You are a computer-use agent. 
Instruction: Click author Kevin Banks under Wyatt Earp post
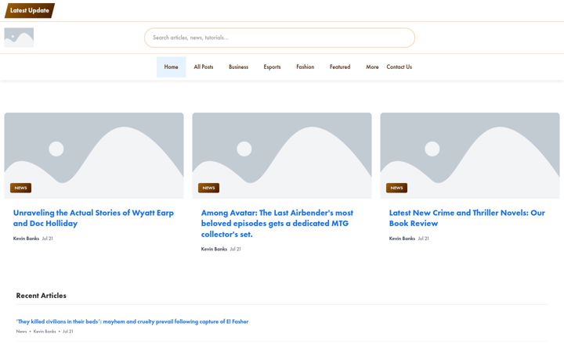point(27,238)
